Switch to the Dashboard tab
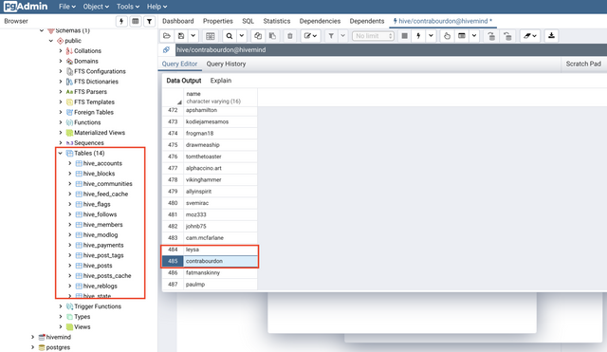 pyautogui.click(x=178, y=21)
